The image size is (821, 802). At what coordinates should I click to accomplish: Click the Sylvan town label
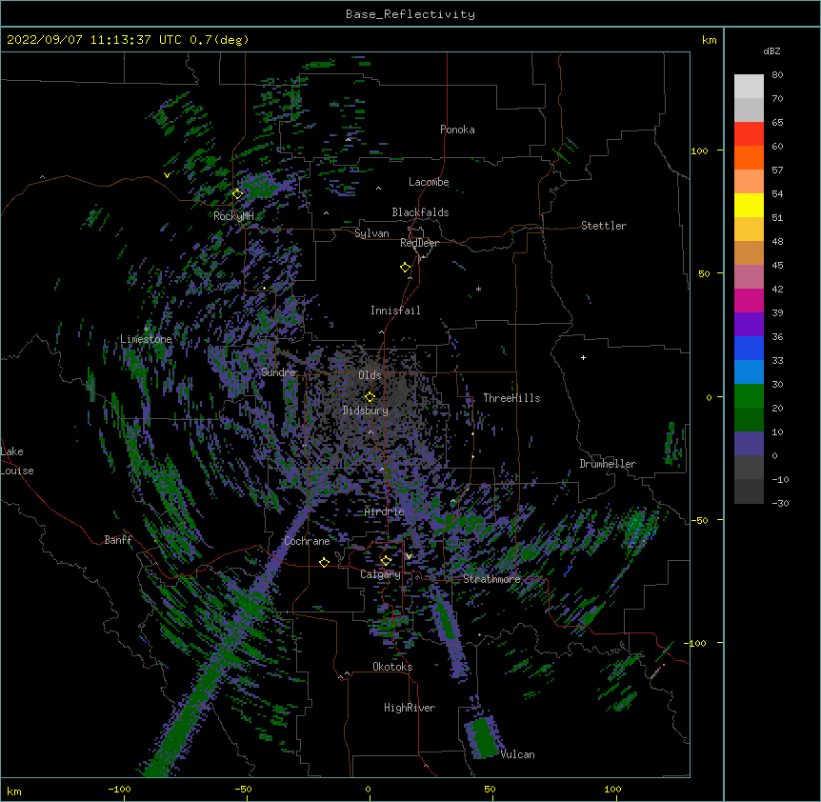(x=371, y=233)
